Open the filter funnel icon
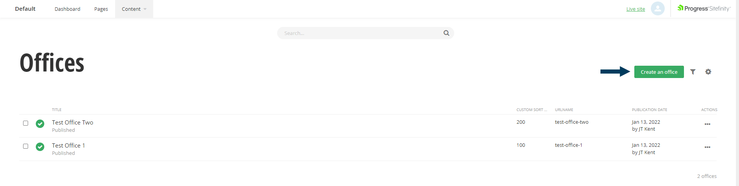739x186 pixels. pyautogui.click(x=693, y=72)
